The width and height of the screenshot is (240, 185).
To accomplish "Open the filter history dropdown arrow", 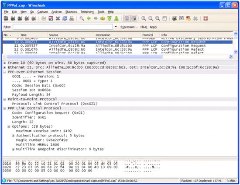I will pyautogui.click(x=116, y=27).
